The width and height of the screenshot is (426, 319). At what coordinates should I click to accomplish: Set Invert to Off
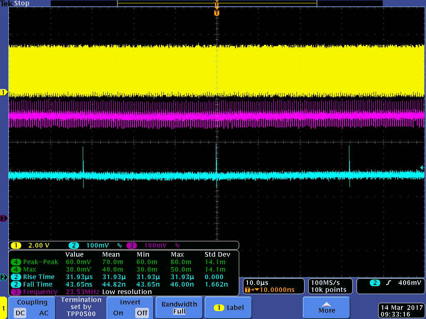click(142, 313)
